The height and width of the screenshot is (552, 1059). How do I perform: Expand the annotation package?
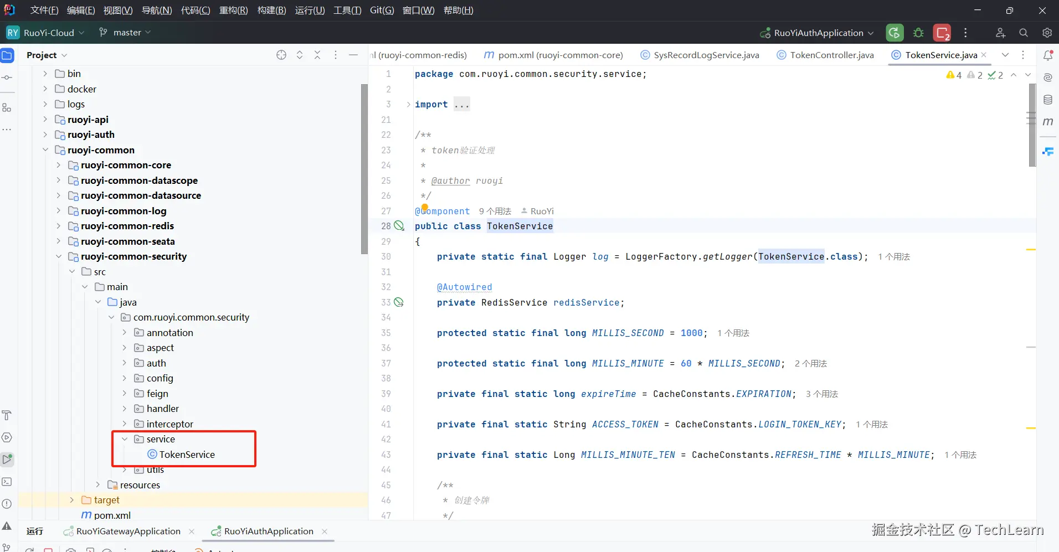click(125, 333)
